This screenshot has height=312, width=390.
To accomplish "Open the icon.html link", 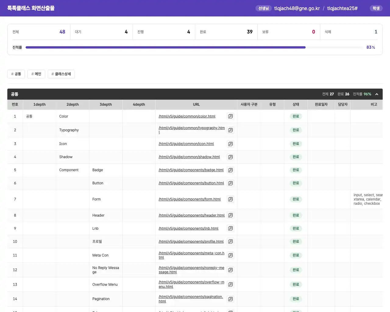I will tap(186, 144).
